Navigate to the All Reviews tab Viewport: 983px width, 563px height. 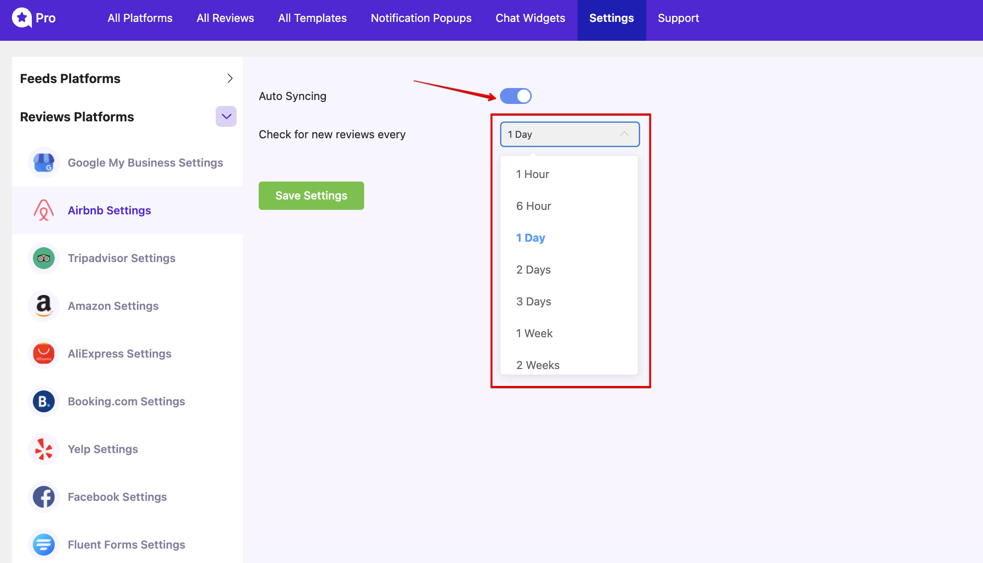(225, 18)
